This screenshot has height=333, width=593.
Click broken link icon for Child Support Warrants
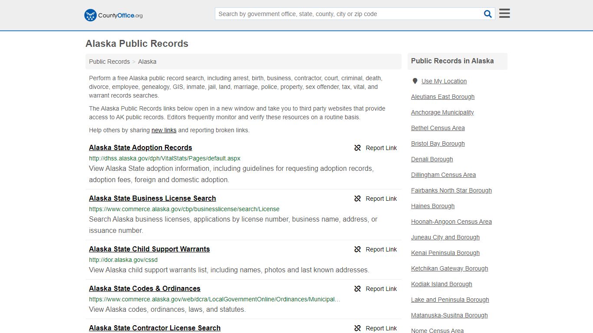pyautogui.click(x=358, y=249)
